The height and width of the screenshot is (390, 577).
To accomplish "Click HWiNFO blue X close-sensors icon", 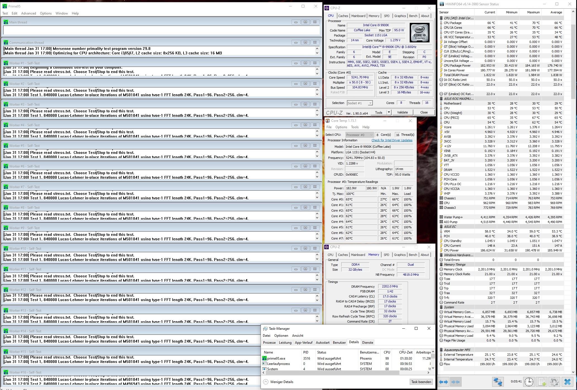I will (568, 381).
